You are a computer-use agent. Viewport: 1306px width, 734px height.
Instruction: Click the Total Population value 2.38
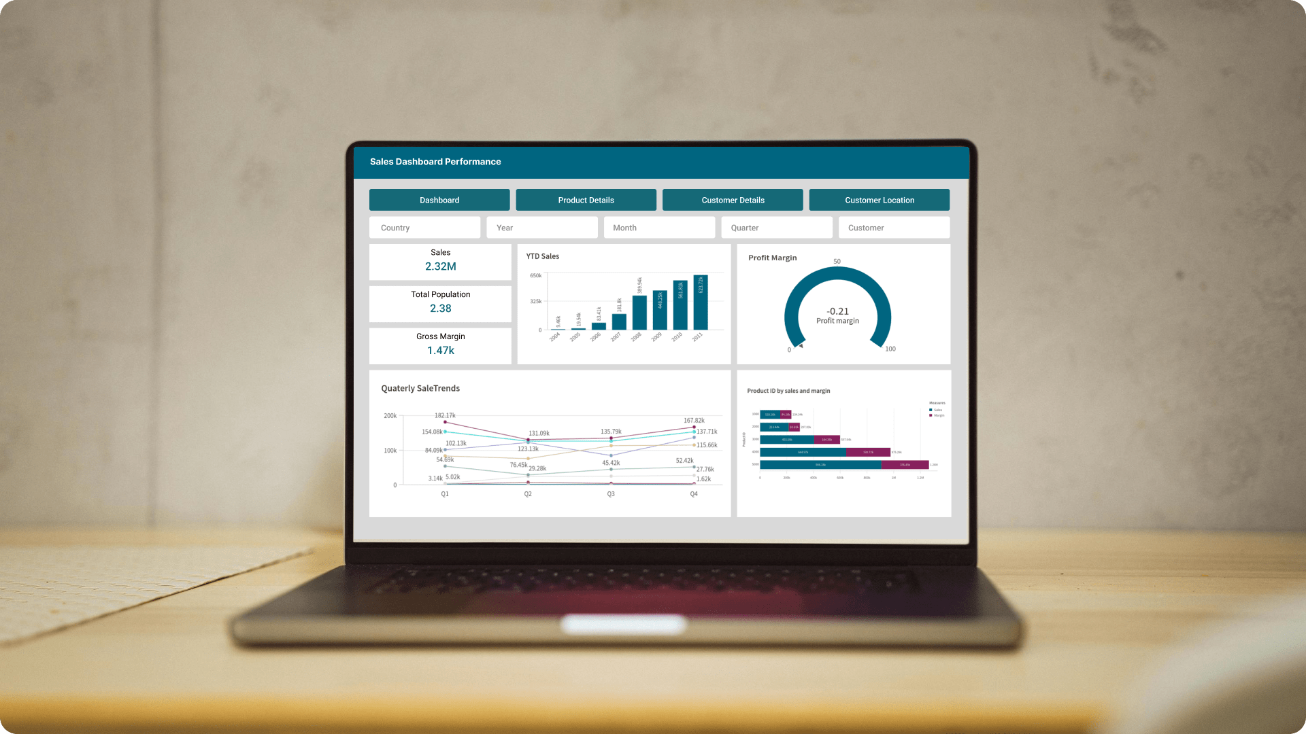(439, 309)
